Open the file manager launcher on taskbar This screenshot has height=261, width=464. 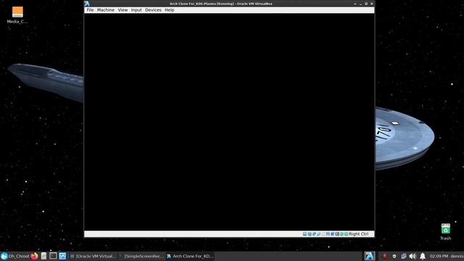tap(43, 256)
